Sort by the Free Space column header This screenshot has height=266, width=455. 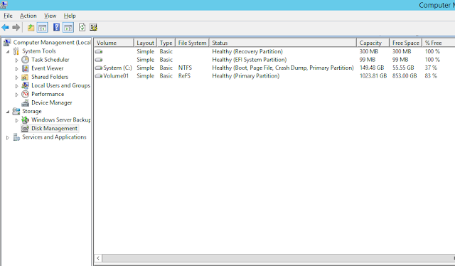(x=406, y=43)
